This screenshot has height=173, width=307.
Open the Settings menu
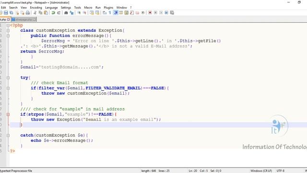pyautogui.click(x=66, y=8)
